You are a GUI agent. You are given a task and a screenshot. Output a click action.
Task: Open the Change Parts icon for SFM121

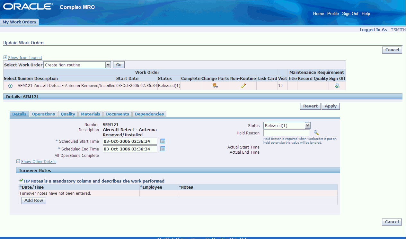(215, 86)
